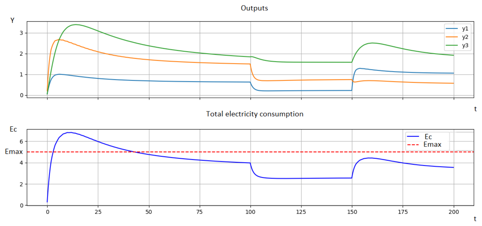Click the y2 legend entry
482x226 pixels.
click(x=457, y=37)
